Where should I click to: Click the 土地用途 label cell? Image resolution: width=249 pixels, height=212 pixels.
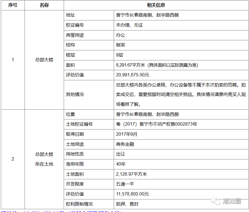coord(89,144)
